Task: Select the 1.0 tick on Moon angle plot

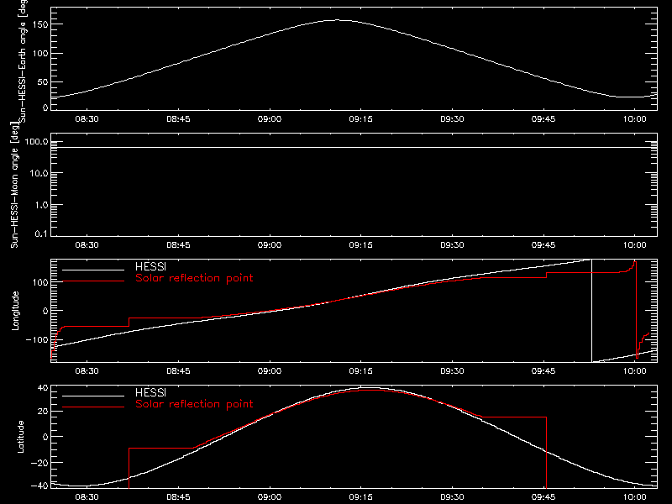Action: point(42,205)
